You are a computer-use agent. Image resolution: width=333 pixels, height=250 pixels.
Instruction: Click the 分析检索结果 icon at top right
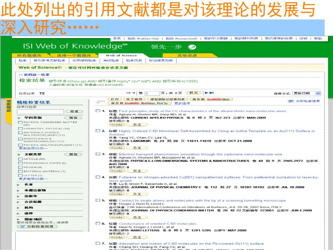tap(291, 101)
